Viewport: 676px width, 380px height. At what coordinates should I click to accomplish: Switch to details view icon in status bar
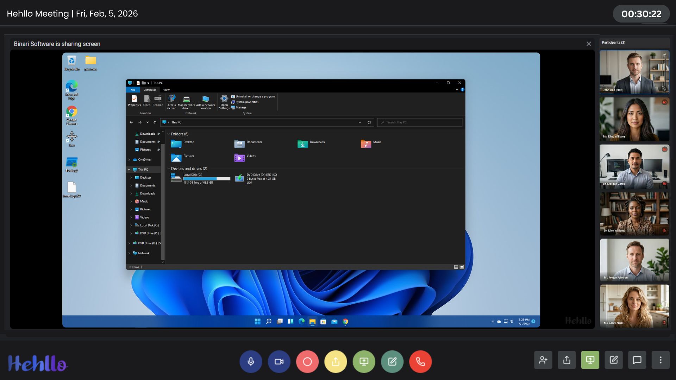point(456,267)
